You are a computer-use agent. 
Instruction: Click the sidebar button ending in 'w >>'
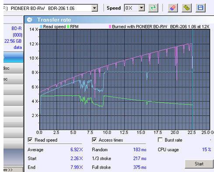(13, 170)
